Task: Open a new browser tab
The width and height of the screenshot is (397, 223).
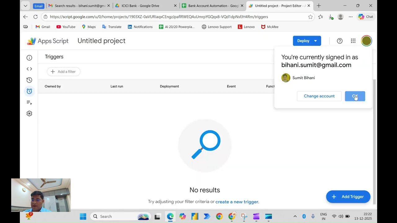Action: coord(319,6)
